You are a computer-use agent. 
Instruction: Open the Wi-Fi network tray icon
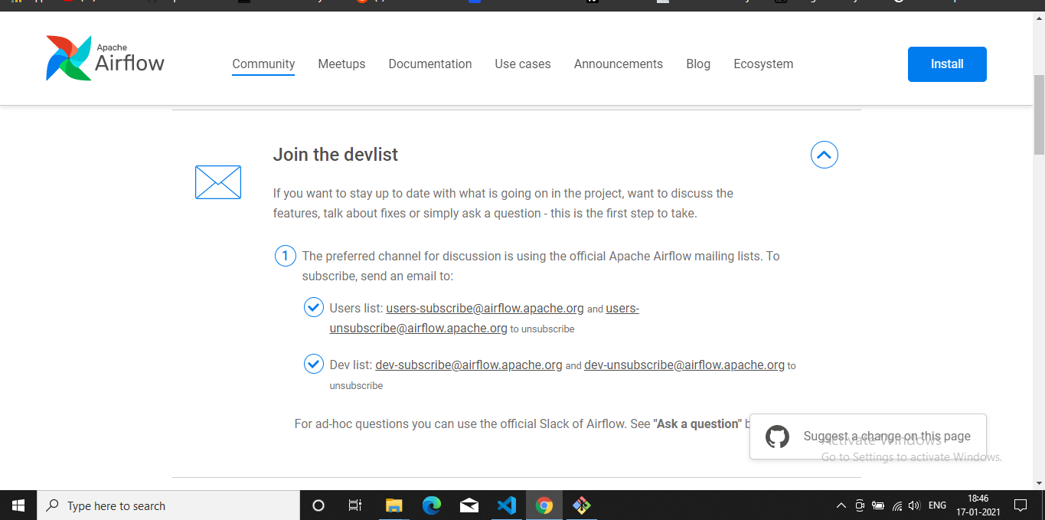click(x=897, y=505)
